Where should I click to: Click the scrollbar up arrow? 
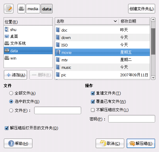click(x=153, y=19)
